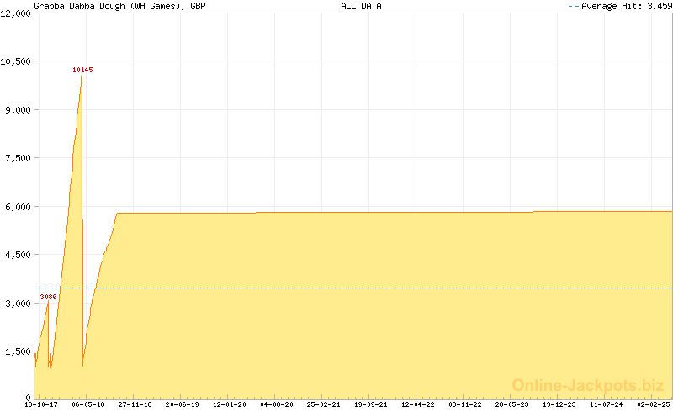Click the 06-05-18 date on x-axis
The height and width of the screenshot is (412, 673).
(87, 404)
